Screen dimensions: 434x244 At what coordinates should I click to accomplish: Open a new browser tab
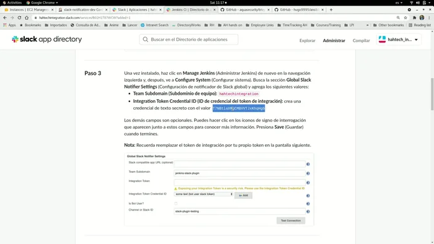pyautogui.click(x=331, y=10)
